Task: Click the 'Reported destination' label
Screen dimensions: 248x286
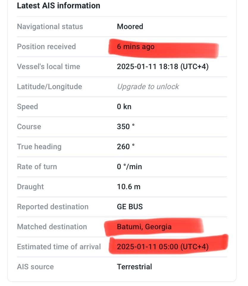Action: [x=53, y=207]
